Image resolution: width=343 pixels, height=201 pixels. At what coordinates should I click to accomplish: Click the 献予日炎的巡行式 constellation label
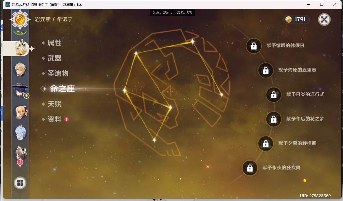point(305,94)
